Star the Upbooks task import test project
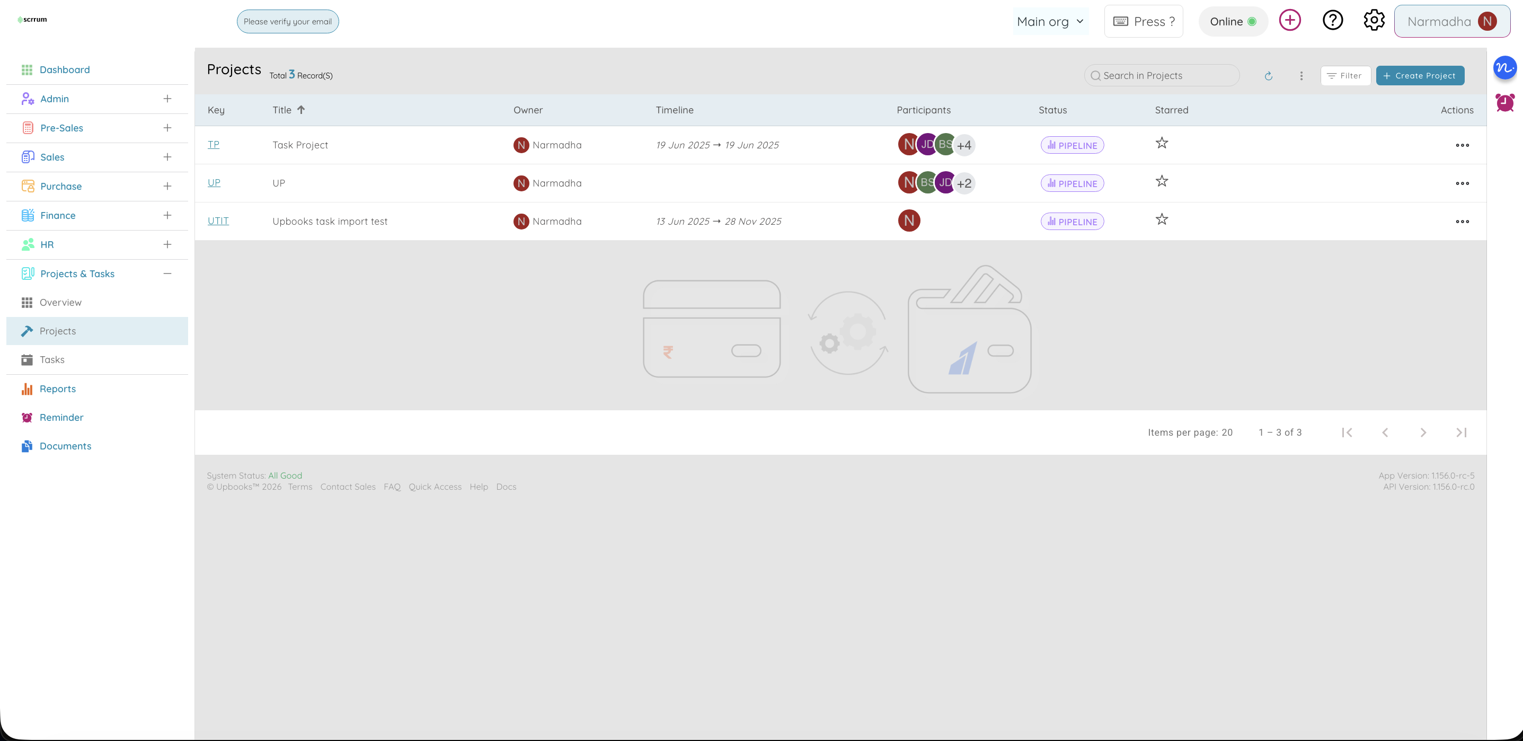This screenshot has width=1523, height=741. tap(1162, 219)
